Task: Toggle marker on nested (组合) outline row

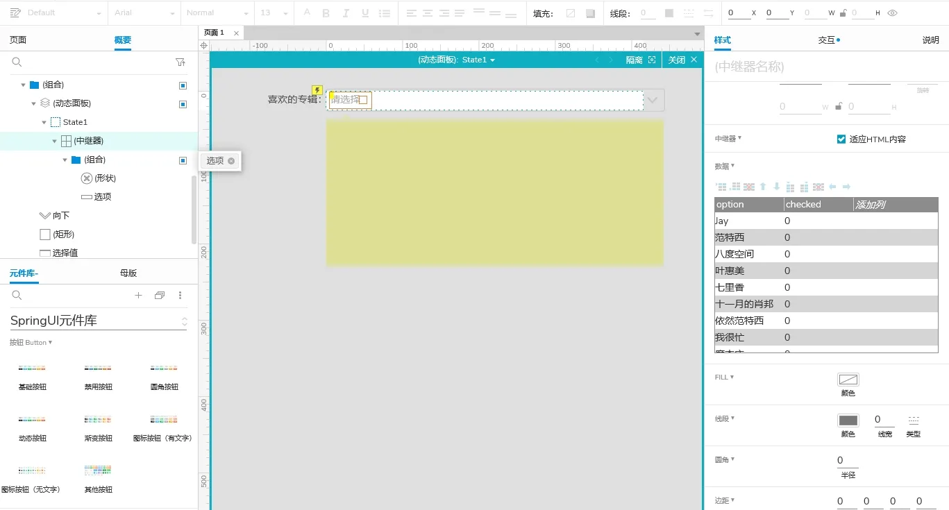Action: tap(183, 160)
